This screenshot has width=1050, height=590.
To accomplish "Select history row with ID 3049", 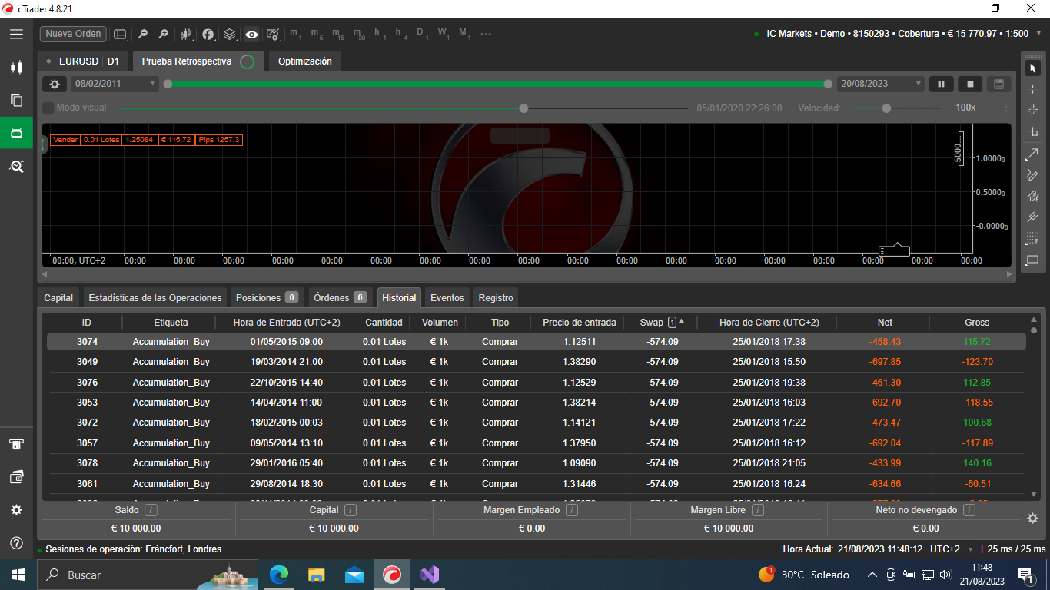I will (536, 362).
